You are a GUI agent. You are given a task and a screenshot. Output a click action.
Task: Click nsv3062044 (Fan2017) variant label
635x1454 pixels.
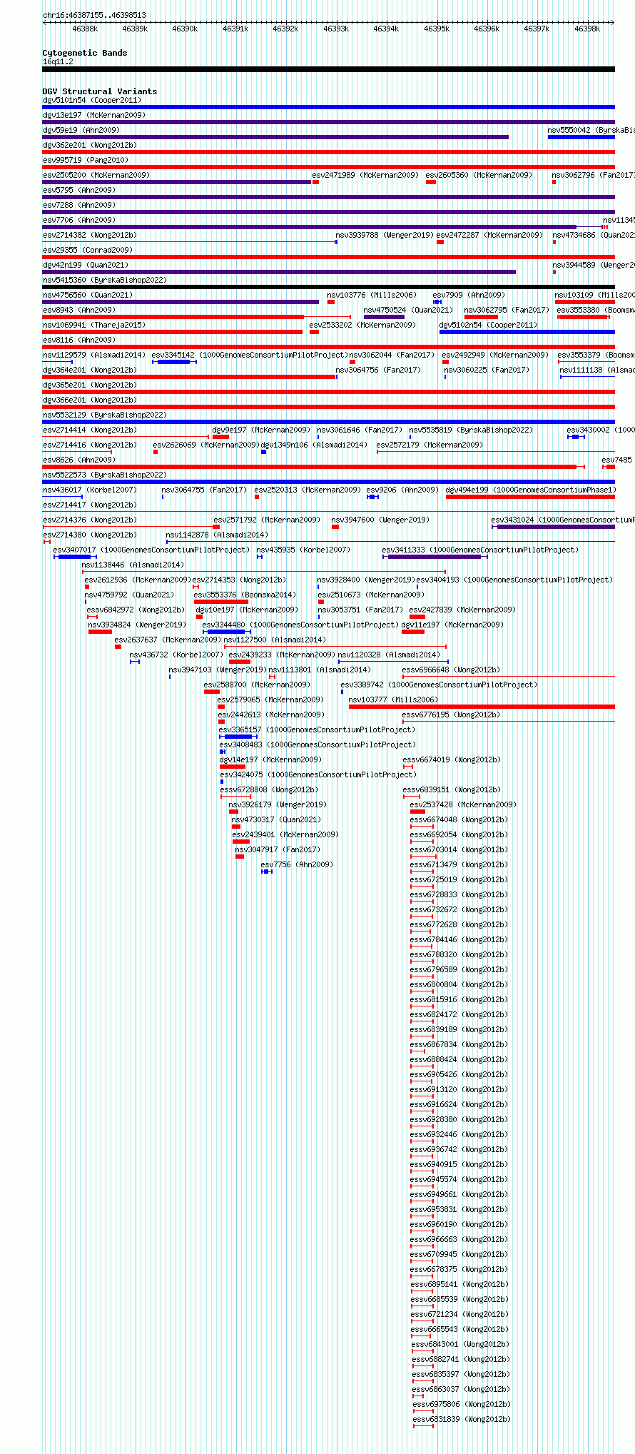coord(392,355)
